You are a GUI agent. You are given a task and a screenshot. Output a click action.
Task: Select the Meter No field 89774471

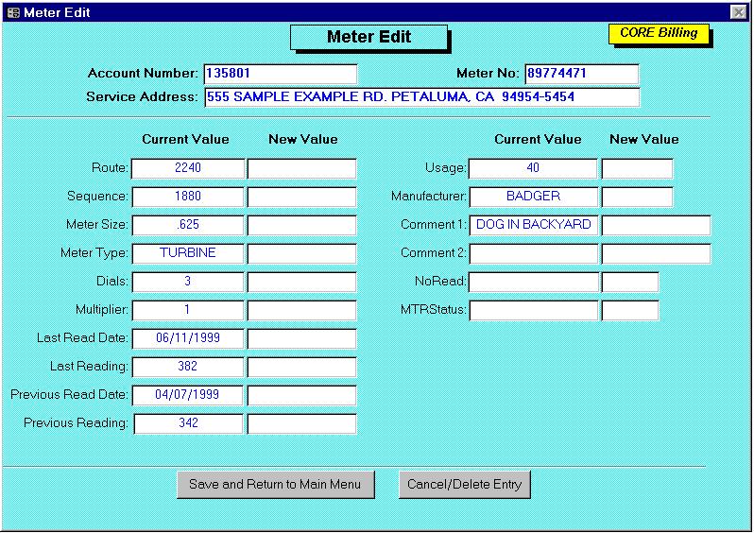(x=581, y=74)
